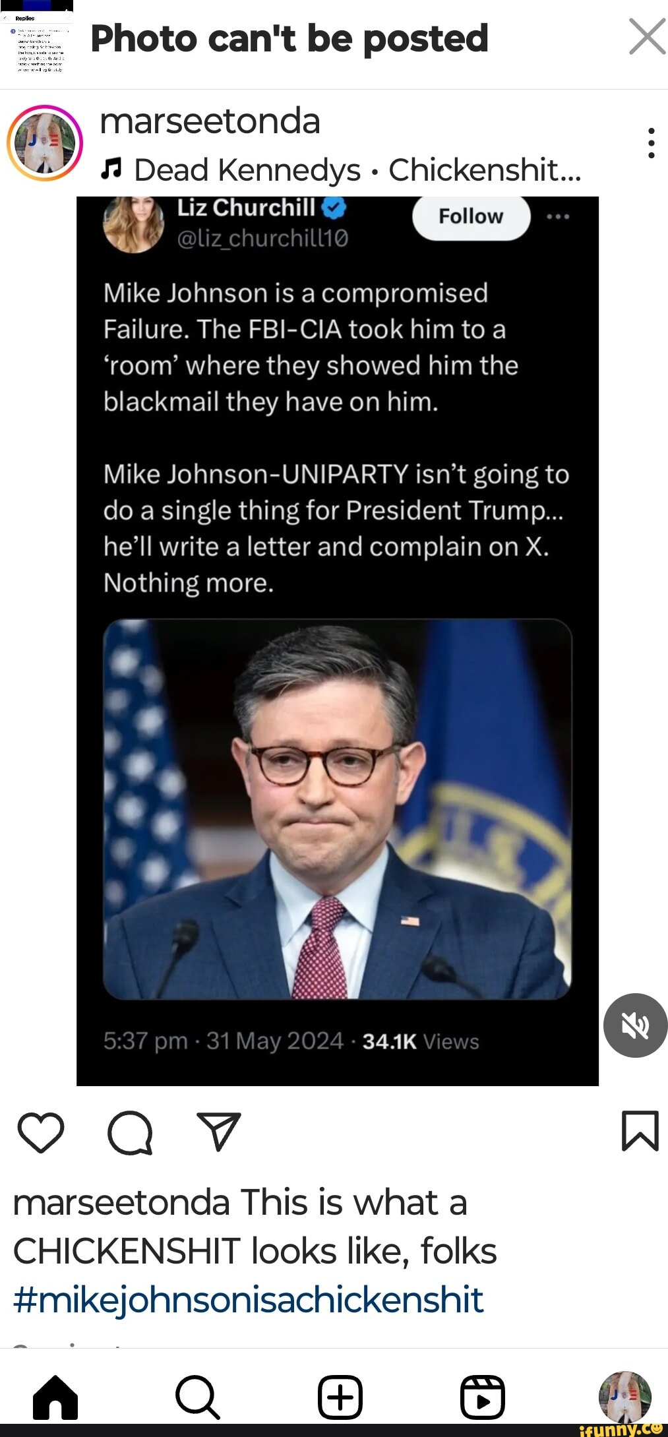The width and height of the screenshot is (668, 1437).
Task: Open #mikejohnsonisachickenshit hashtag
Action: coord(248,1299)
